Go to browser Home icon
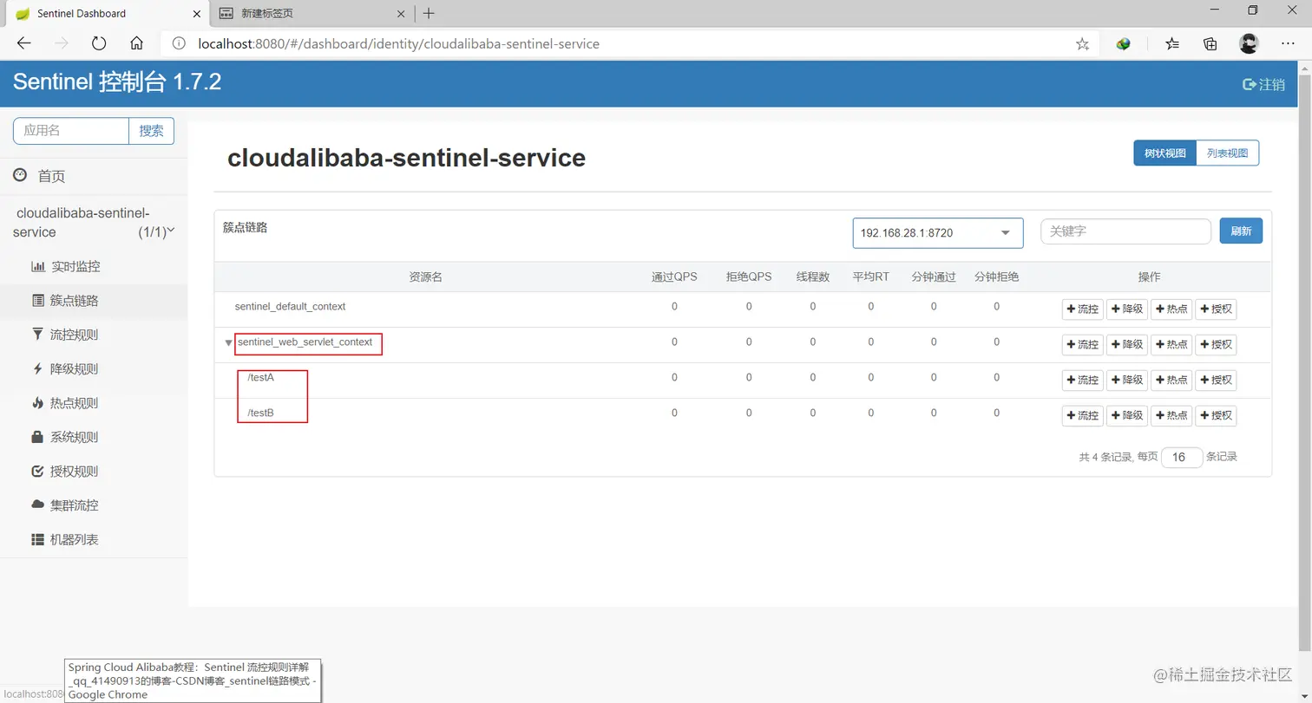This screenshot has width=1312, height=703. point(136,43)
